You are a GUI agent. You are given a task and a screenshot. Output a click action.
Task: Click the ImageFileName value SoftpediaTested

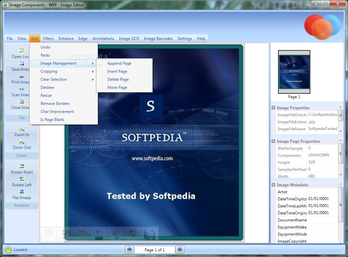(x=323, y=129)
